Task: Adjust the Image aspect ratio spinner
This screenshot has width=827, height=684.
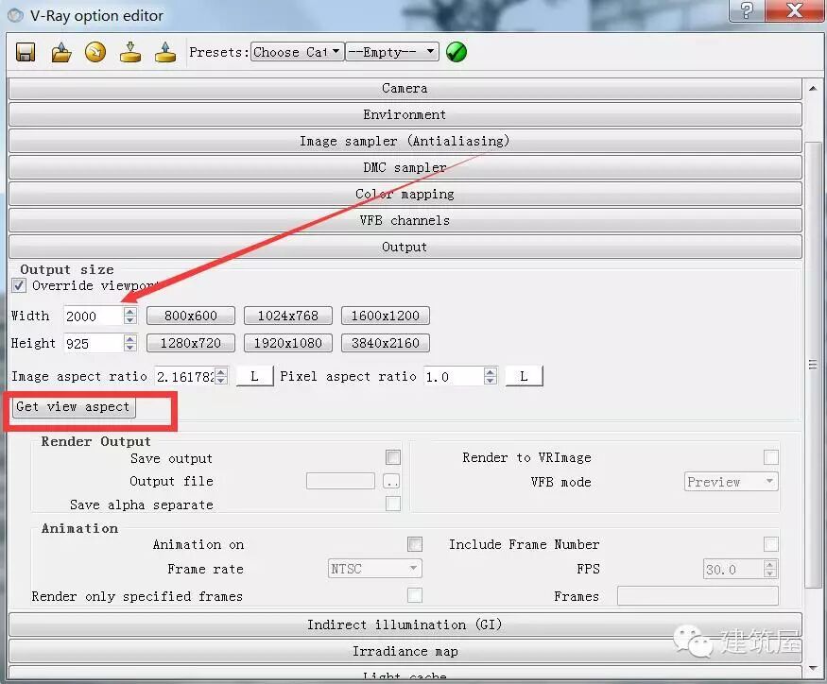Action: [x=221, y=376]
